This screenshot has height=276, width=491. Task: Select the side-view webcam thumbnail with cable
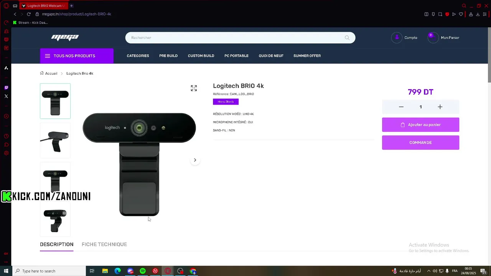click(x=55, y=140)
